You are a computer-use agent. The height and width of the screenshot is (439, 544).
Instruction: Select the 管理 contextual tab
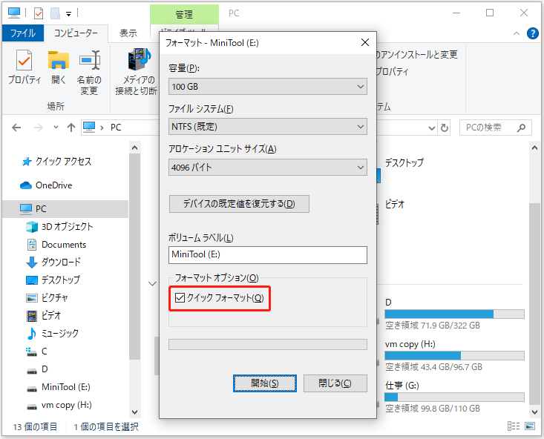click(184, 14)
